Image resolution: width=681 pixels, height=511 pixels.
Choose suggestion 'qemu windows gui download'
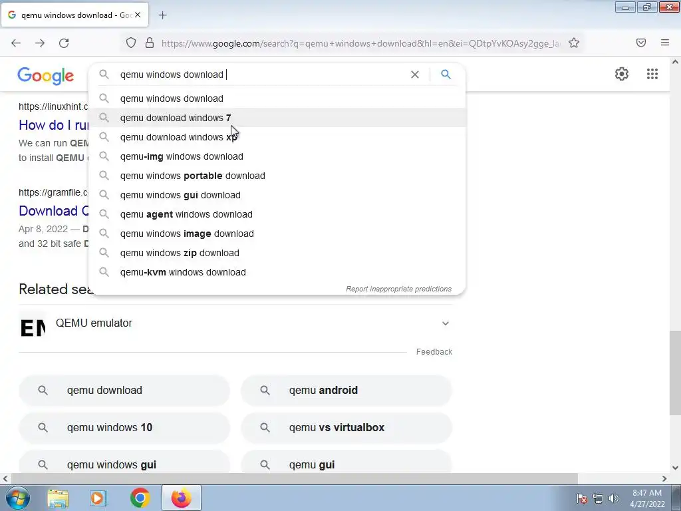tap(277, 195)
